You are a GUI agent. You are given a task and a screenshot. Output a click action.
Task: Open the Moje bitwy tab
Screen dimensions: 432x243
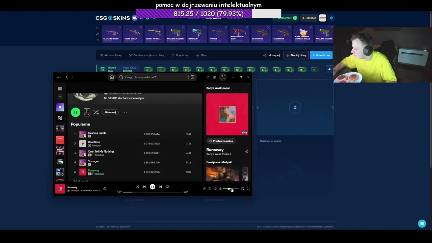pyautogui.click(x=180, y=55)
